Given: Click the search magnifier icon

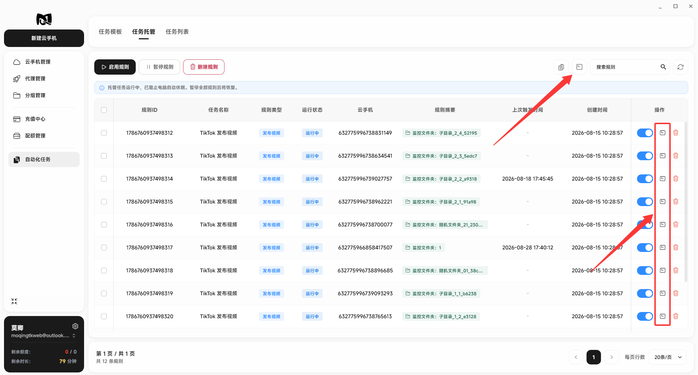Looking at the screenshot, I should point(663,67).
